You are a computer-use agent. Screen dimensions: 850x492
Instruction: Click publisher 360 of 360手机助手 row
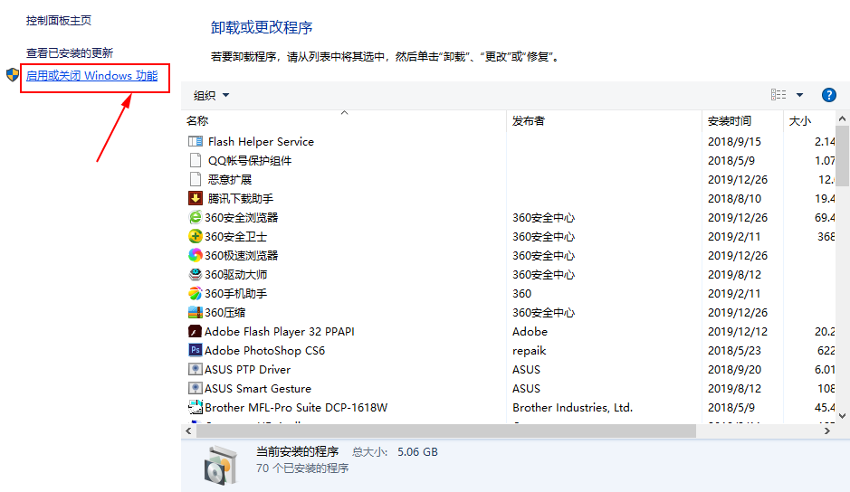(x=521, y=293)
